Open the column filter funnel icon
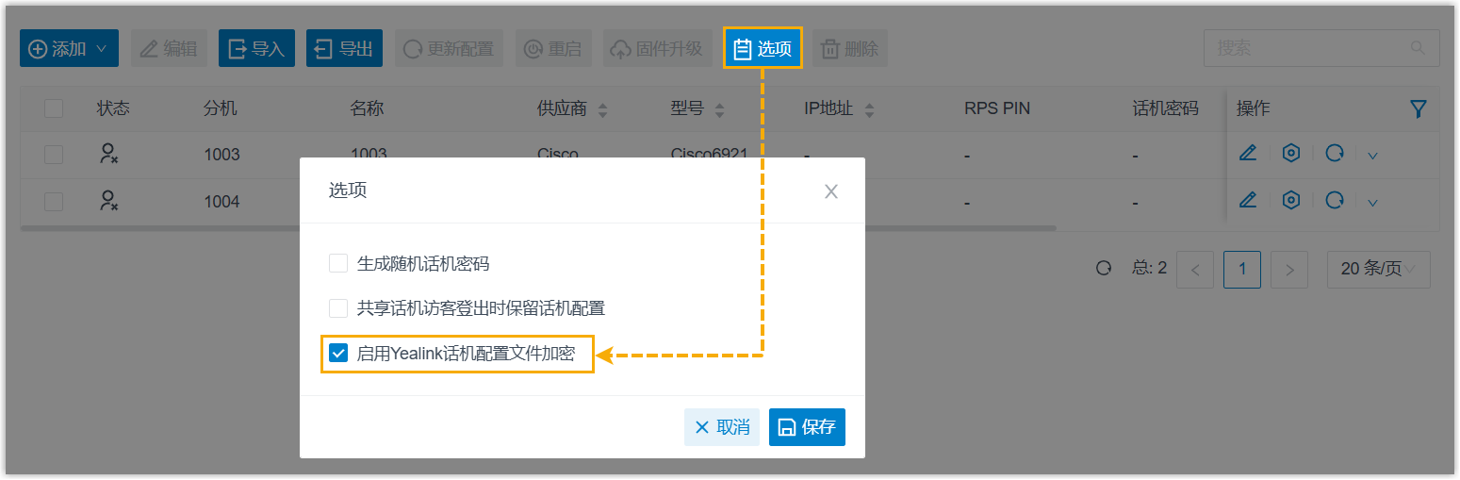1460x480 pixels. (x=1419, y=109)
